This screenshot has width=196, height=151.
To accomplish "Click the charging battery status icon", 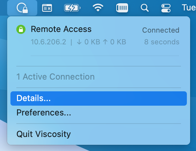I will (72, 8).
